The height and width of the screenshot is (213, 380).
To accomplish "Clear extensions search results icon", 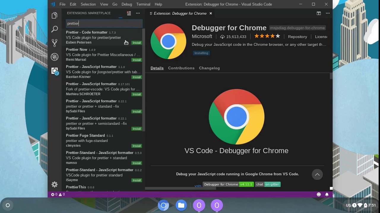I will [129, 13].
